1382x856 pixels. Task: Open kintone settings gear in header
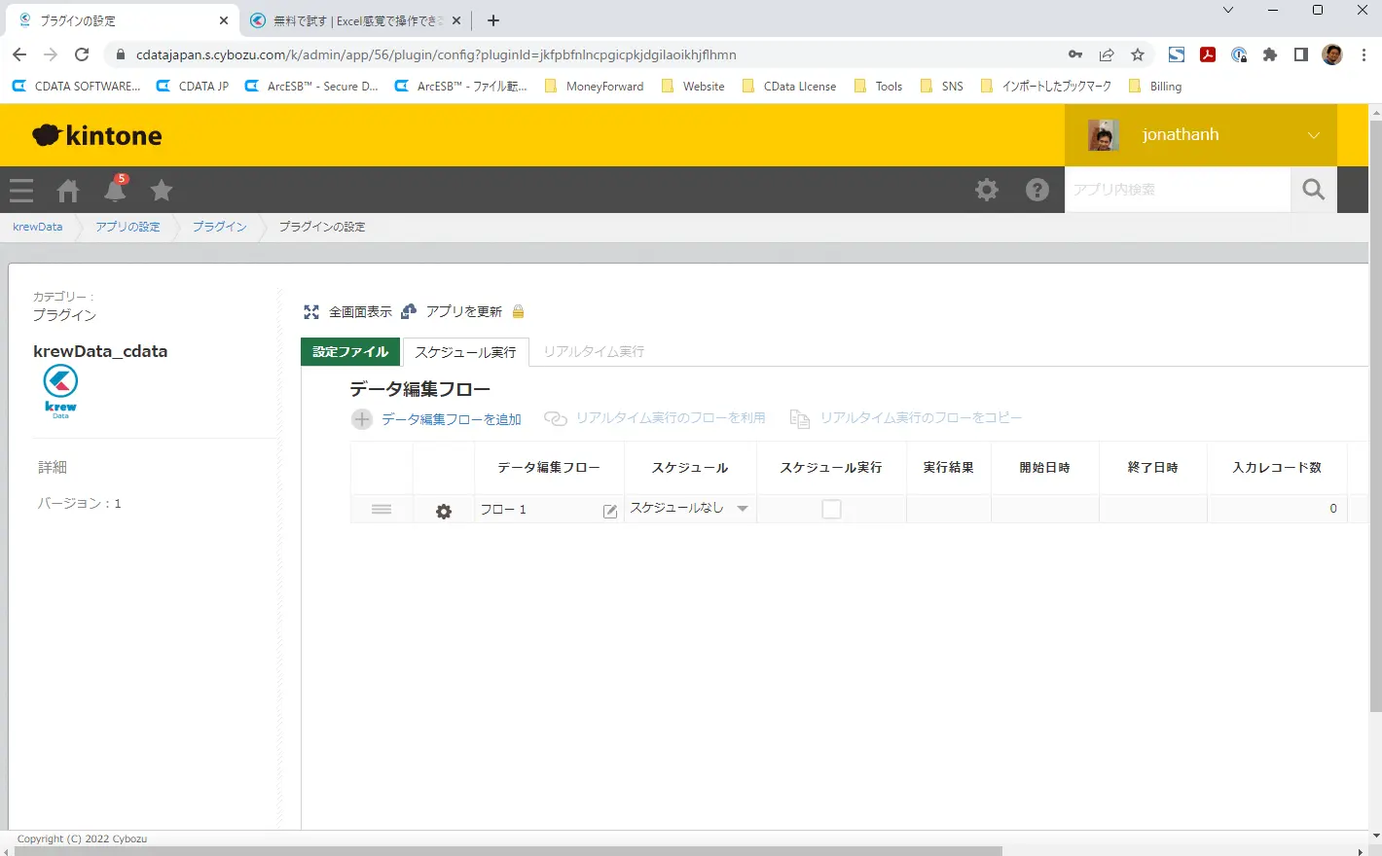click(x=987, y=190)
